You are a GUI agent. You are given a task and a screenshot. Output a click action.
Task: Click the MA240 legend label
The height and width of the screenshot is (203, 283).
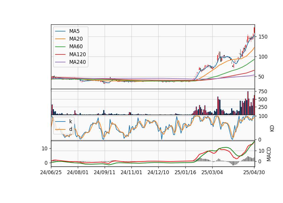point(78,62)
